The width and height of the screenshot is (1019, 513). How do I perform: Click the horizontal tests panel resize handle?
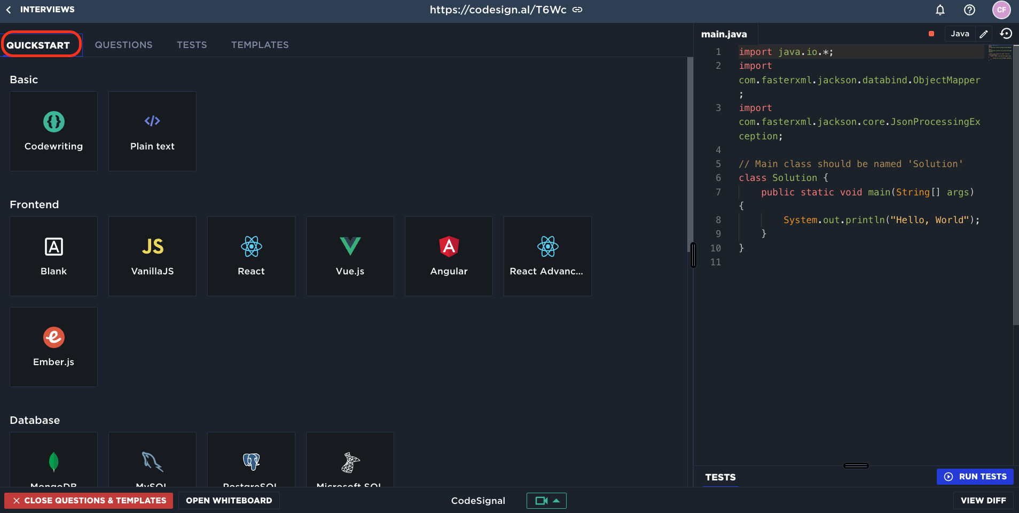coord(856,465)
